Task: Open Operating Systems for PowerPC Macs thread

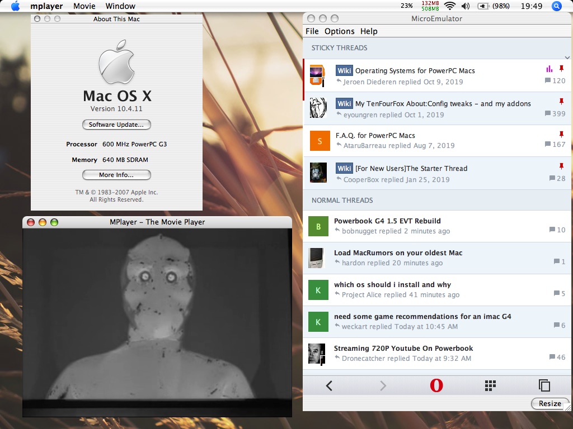Action: pyautogui.click(x=415, y=71)
